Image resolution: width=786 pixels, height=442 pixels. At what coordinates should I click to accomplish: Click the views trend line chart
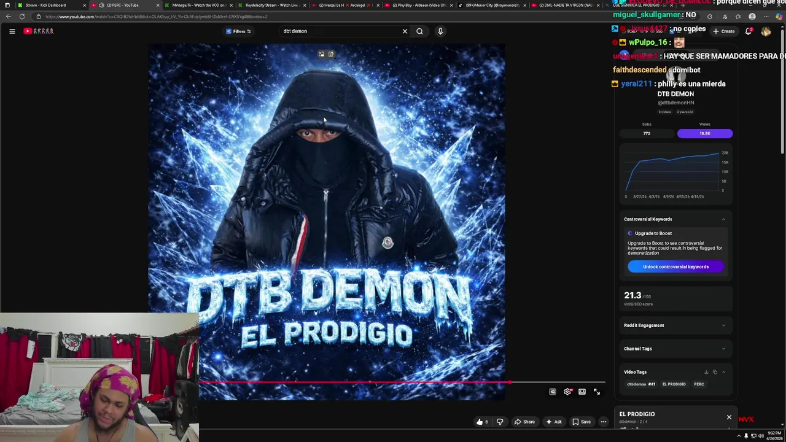(675, 173)
